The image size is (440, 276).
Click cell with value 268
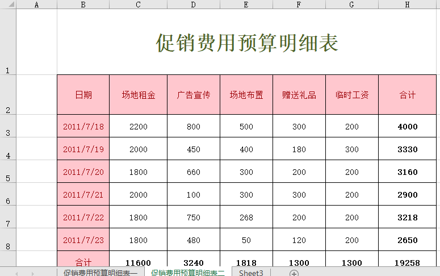pos(246,218)
